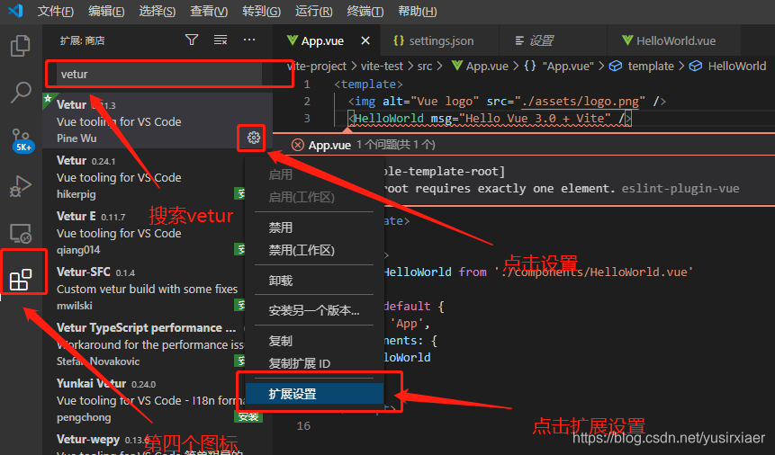The width and height of the screenshot is (775, 455).
Task: Click template symbol in the breadcrumb
Action: pos(642,67)
